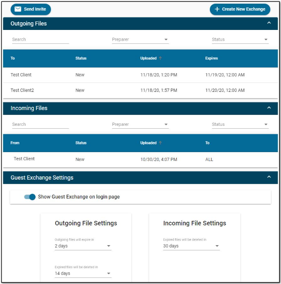The width and height of the screenshot is (281, 284).
Task: Click the Incoming Files search field
Action: coord(40,125)
